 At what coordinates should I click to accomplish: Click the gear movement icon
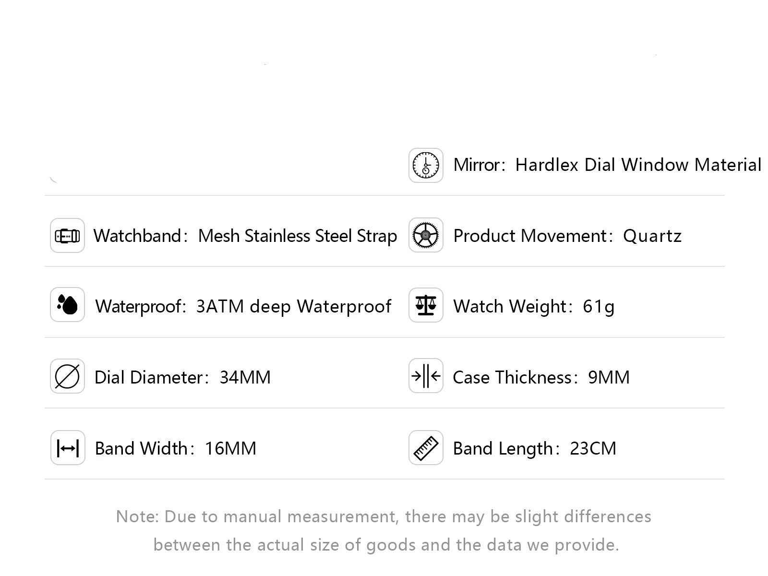[426, 236]
